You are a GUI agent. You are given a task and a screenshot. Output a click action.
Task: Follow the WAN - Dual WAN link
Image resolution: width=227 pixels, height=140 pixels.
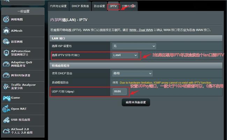141,30
